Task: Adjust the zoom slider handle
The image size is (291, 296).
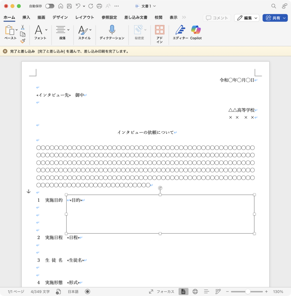Action: [x=248, y=292]
